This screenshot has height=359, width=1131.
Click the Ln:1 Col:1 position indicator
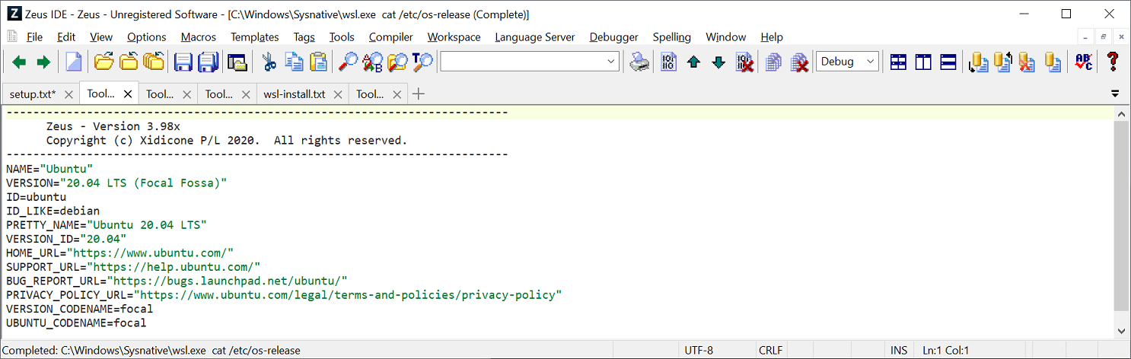click(945, 351)
